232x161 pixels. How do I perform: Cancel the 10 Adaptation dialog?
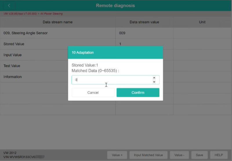[93, 93]
